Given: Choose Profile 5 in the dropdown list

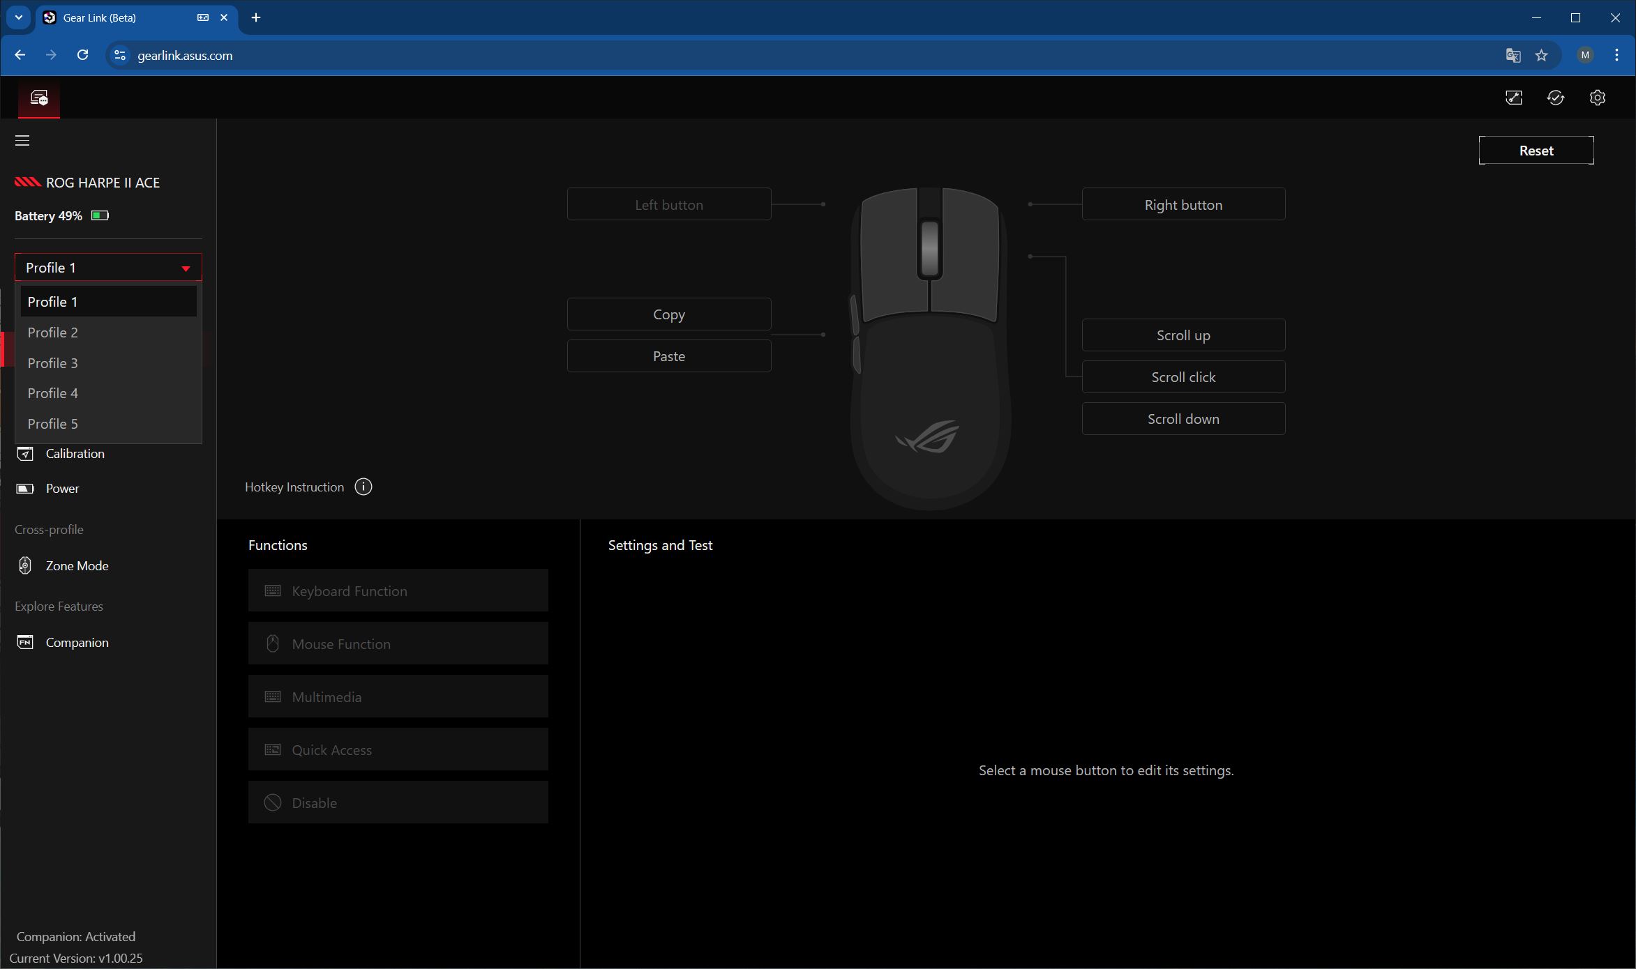Looking at the screenshot, I should point(108,424).
